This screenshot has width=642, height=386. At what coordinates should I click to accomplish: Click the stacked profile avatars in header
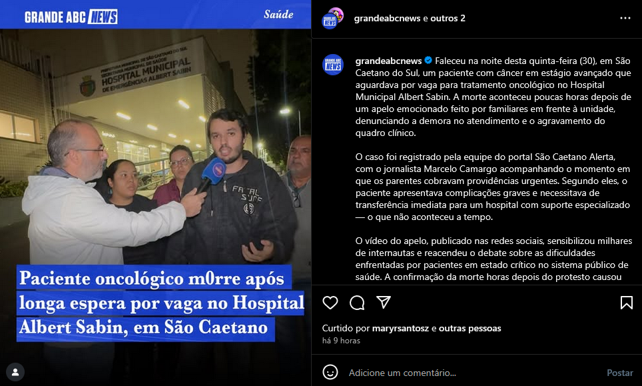[332, 18]
